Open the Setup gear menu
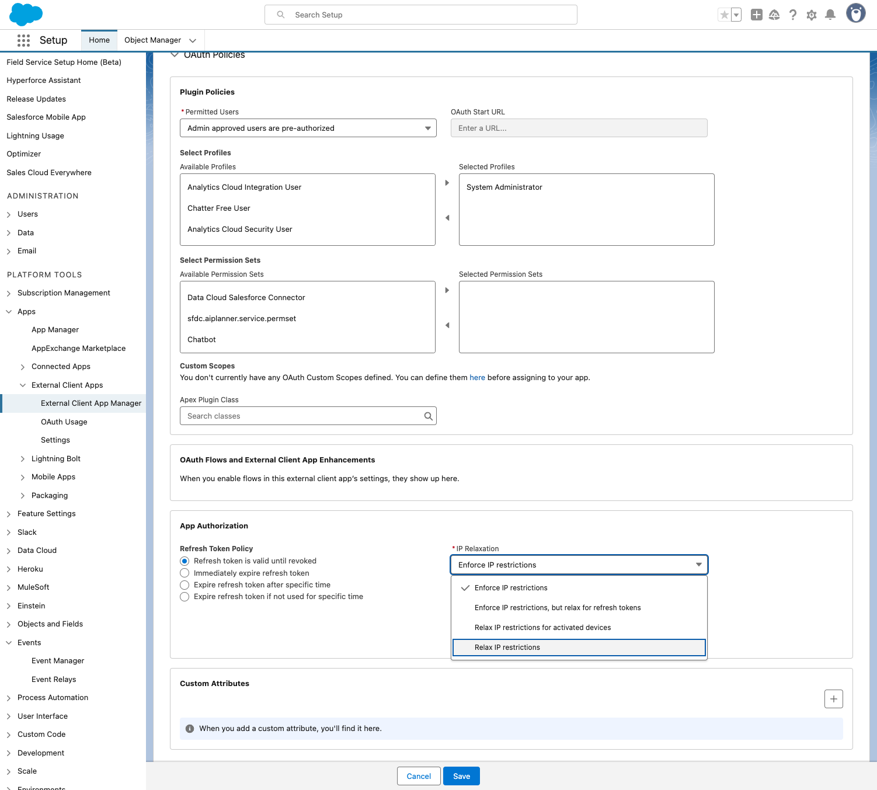The height and width of the screenshot is (790, 877). pyautogui.click(x=811, y=15)
